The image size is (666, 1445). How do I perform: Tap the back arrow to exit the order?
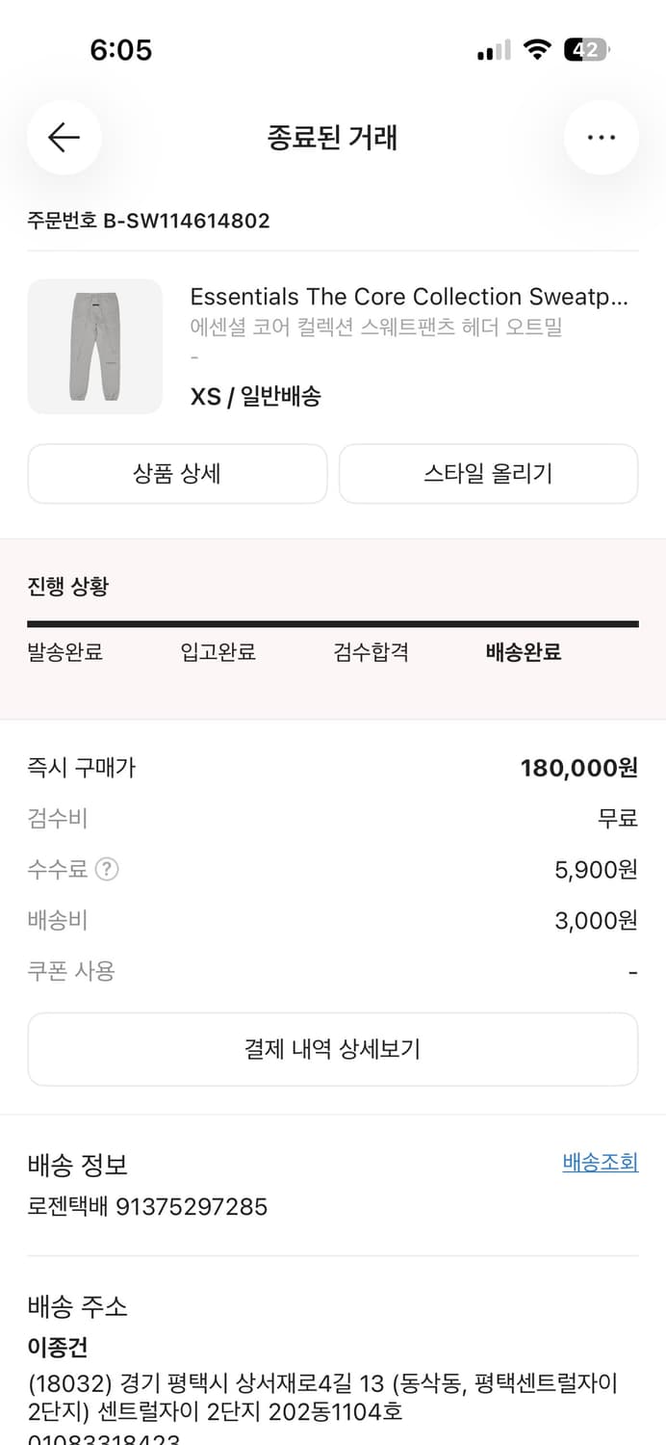[64, 138]
